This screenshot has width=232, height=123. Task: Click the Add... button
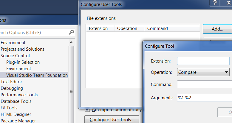coord(217,29)
